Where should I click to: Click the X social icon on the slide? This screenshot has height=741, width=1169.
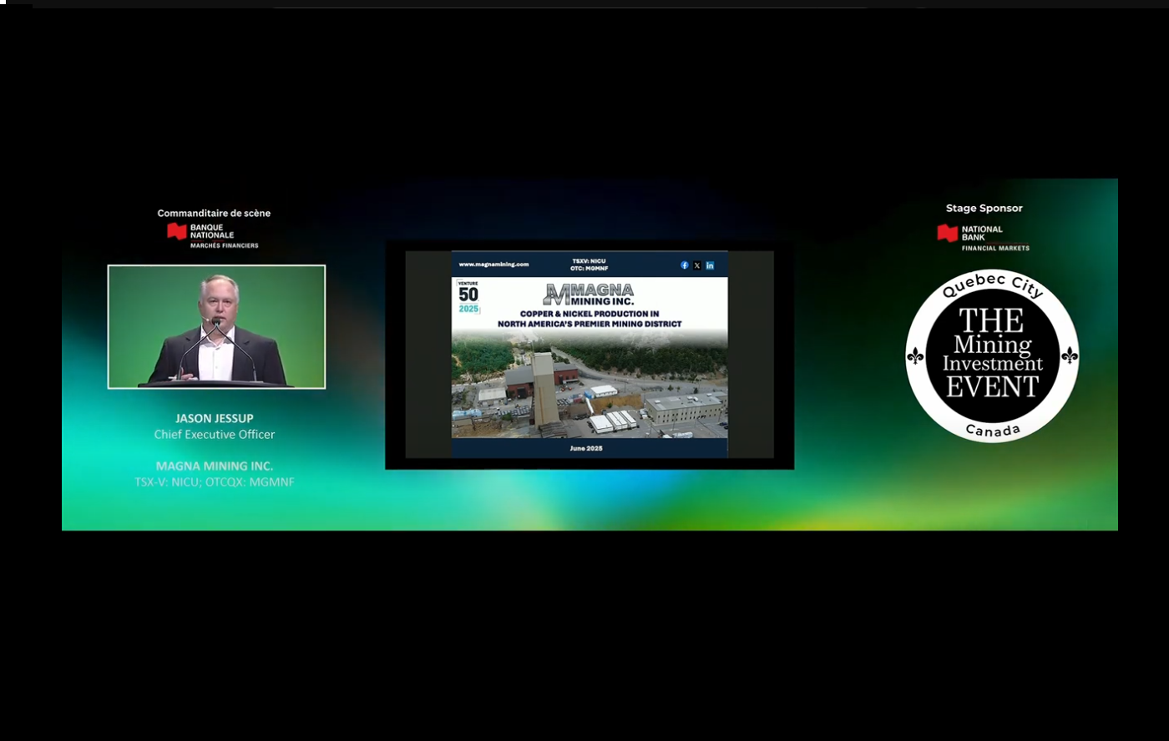point(697,265)
